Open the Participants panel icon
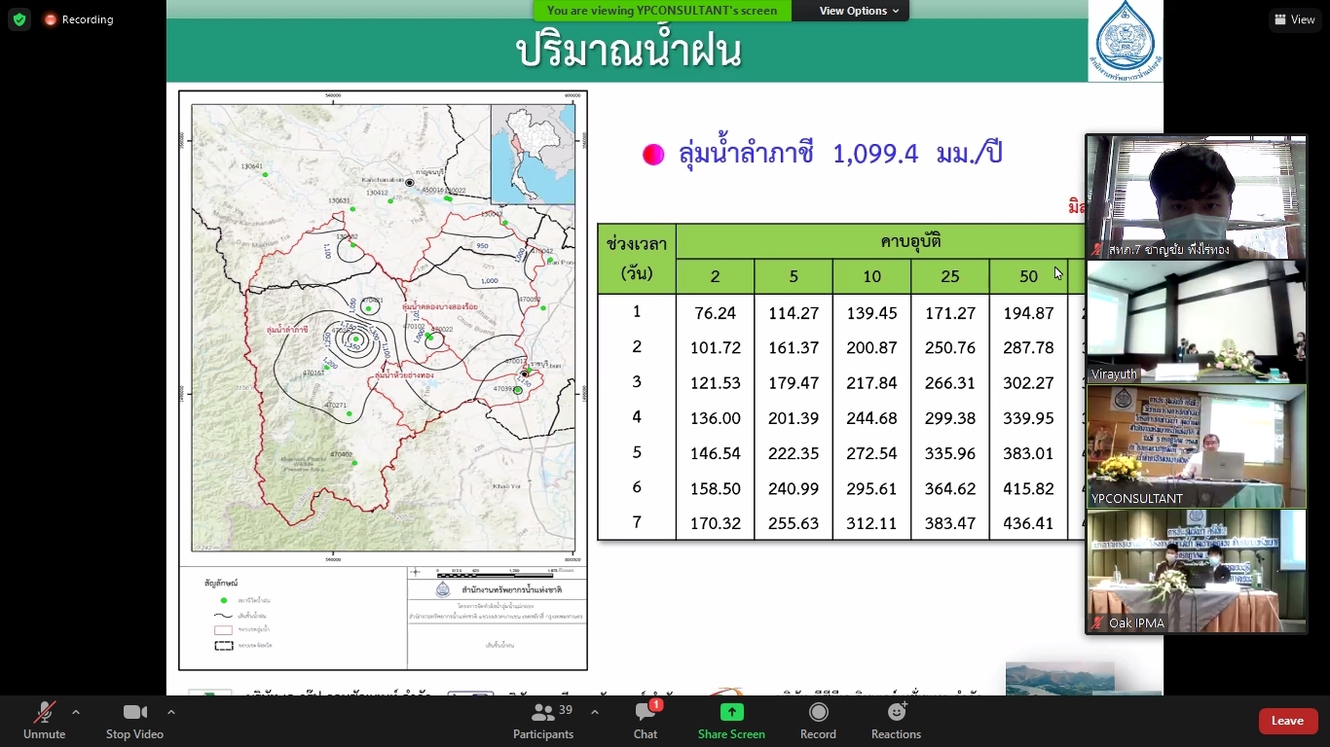1330x747 pixels. point(542,713)
